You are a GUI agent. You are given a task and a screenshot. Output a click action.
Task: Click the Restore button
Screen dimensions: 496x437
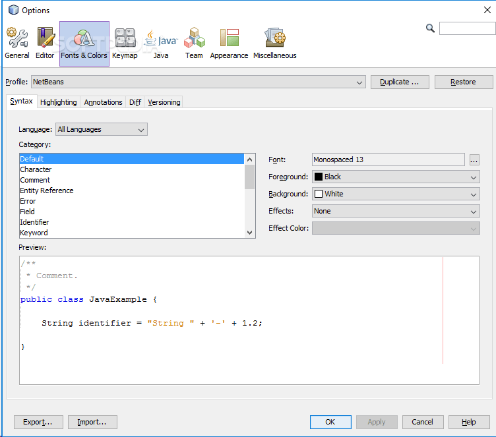464,82
